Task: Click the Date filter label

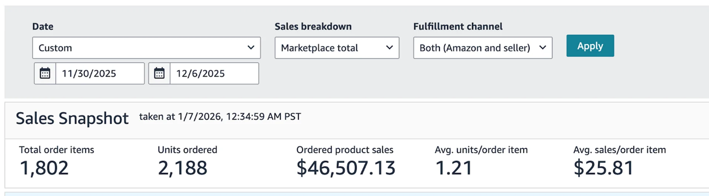Action: [x=42, y=27]
